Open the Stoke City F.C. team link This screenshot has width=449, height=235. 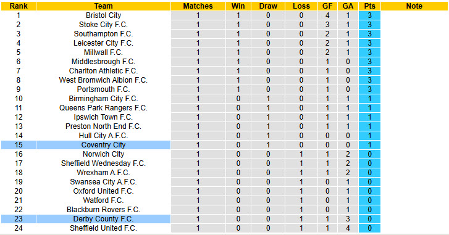[103, 25]
